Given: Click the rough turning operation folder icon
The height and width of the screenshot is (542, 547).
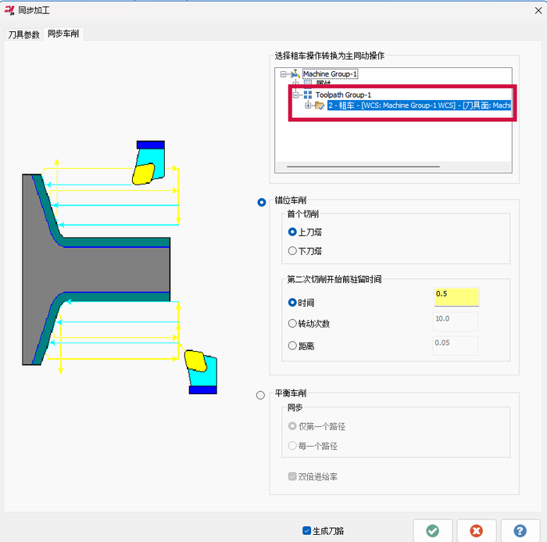Looking at the screenshot, I should pos(320,106).
